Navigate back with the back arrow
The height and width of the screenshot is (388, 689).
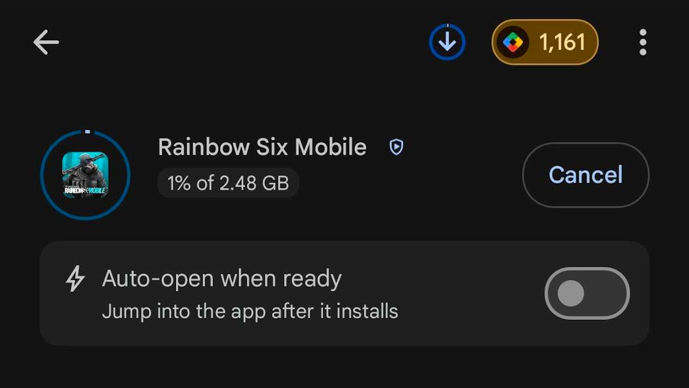(45, 42)
